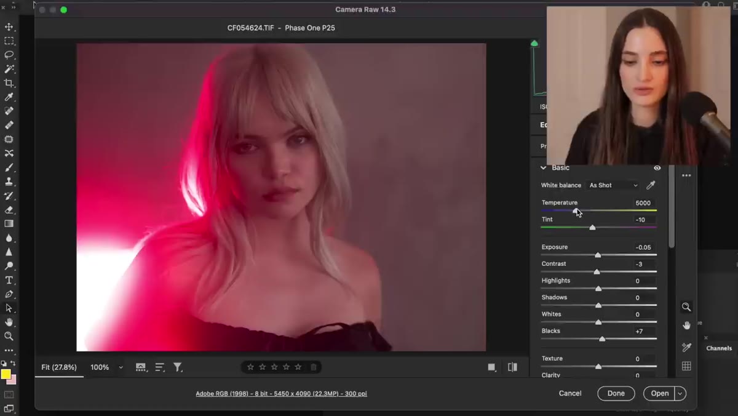The height and width of the screenshot is (416, 738).
Task: Set rating to five stars
Action: 298,367
